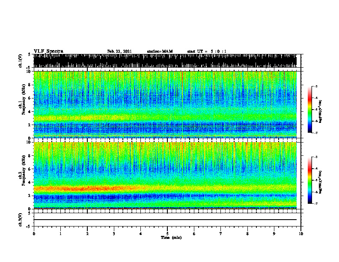Click the ch.1(V) waveform axis tick "5"
Image resolution: width=339 pixels, height=262 pixels.
coord(30,55)
